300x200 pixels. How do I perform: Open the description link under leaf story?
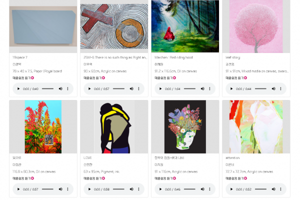tap(236, 78)
